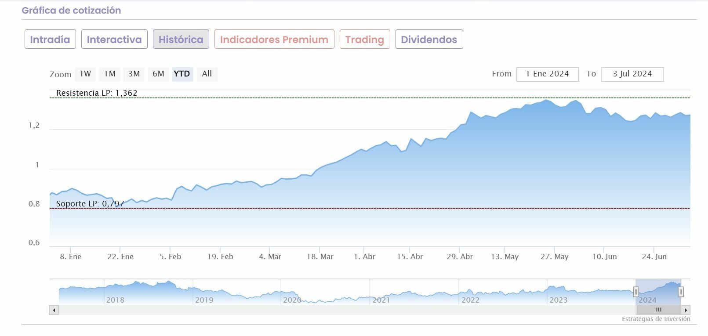The image size is (708, 336).
Task: Open Indicadores Premium
Action: click(274, 40)
